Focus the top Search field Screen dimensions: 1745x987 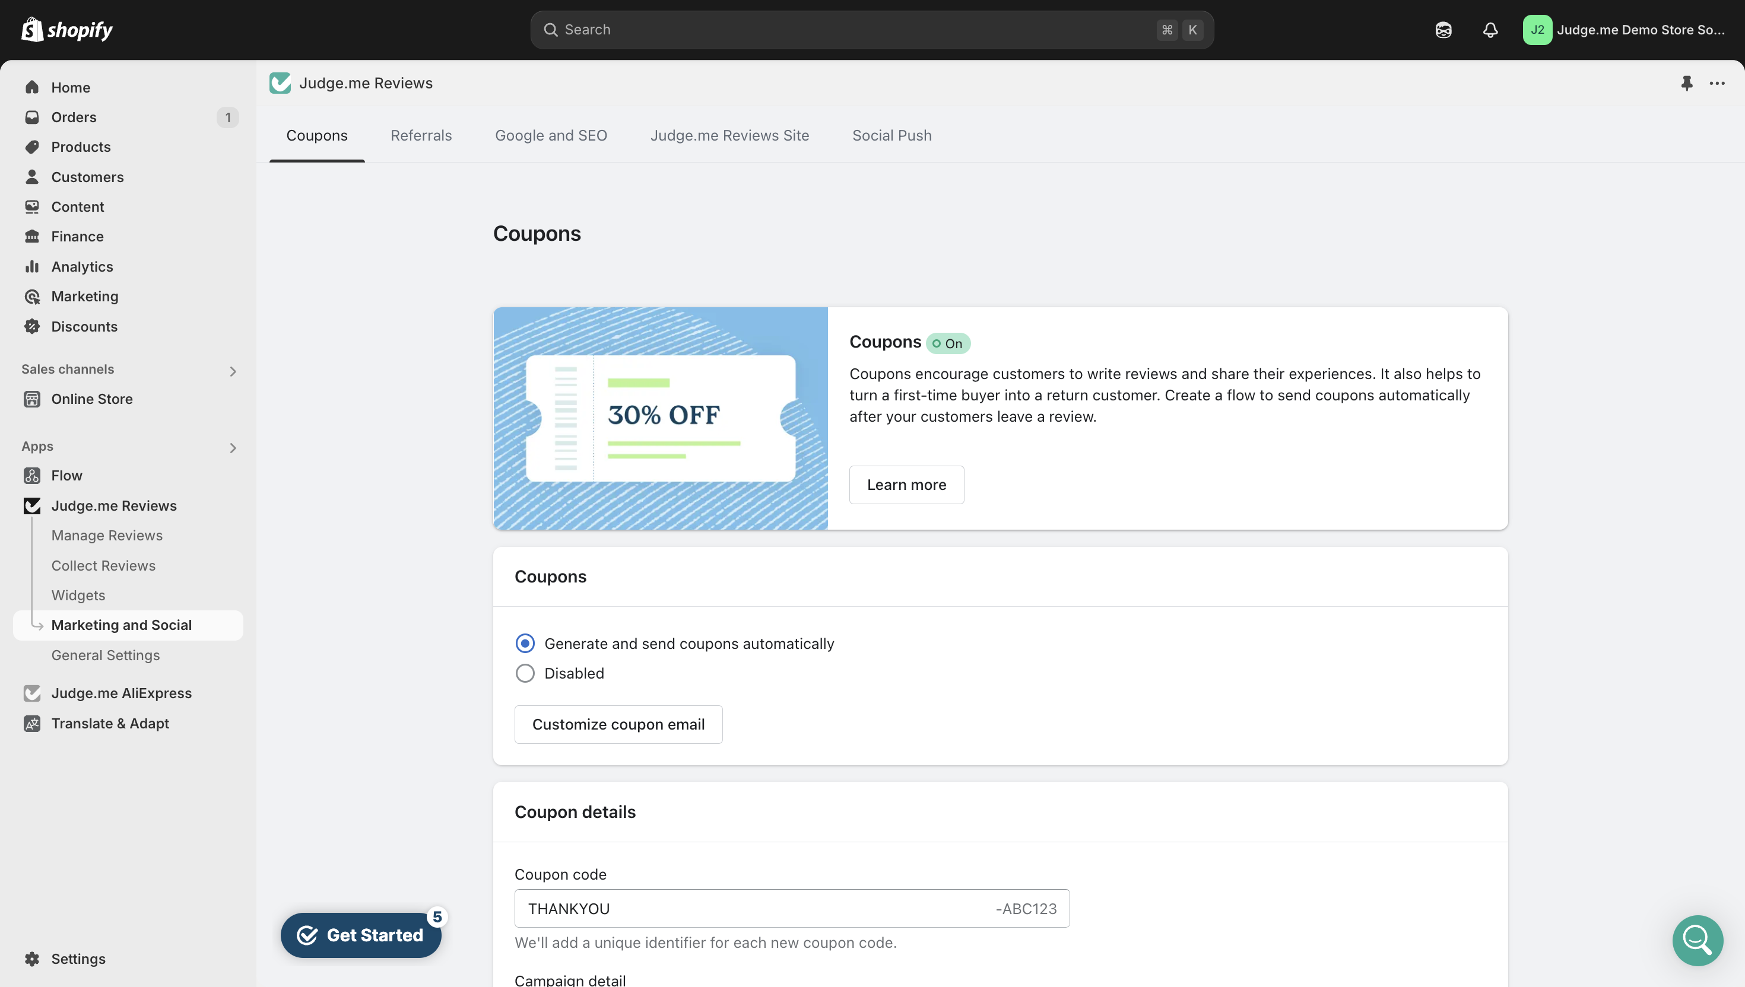871,30
